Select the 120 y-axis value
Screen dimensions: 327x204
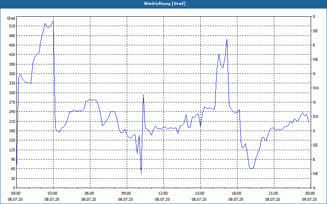coord(12,150)
